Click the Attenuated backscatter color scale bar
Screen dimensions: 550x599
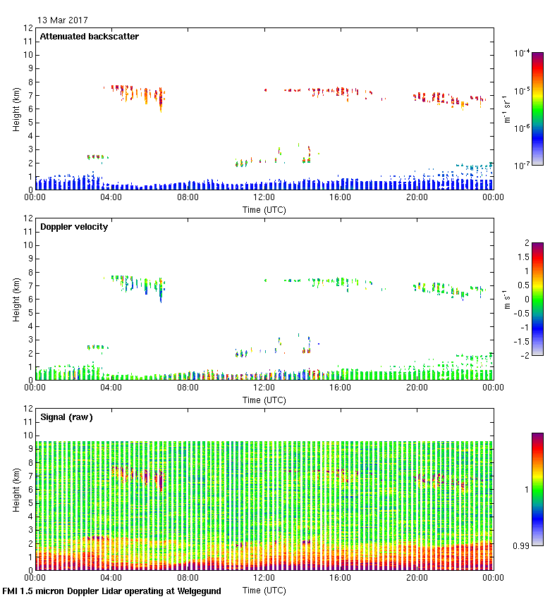(537, 108)
